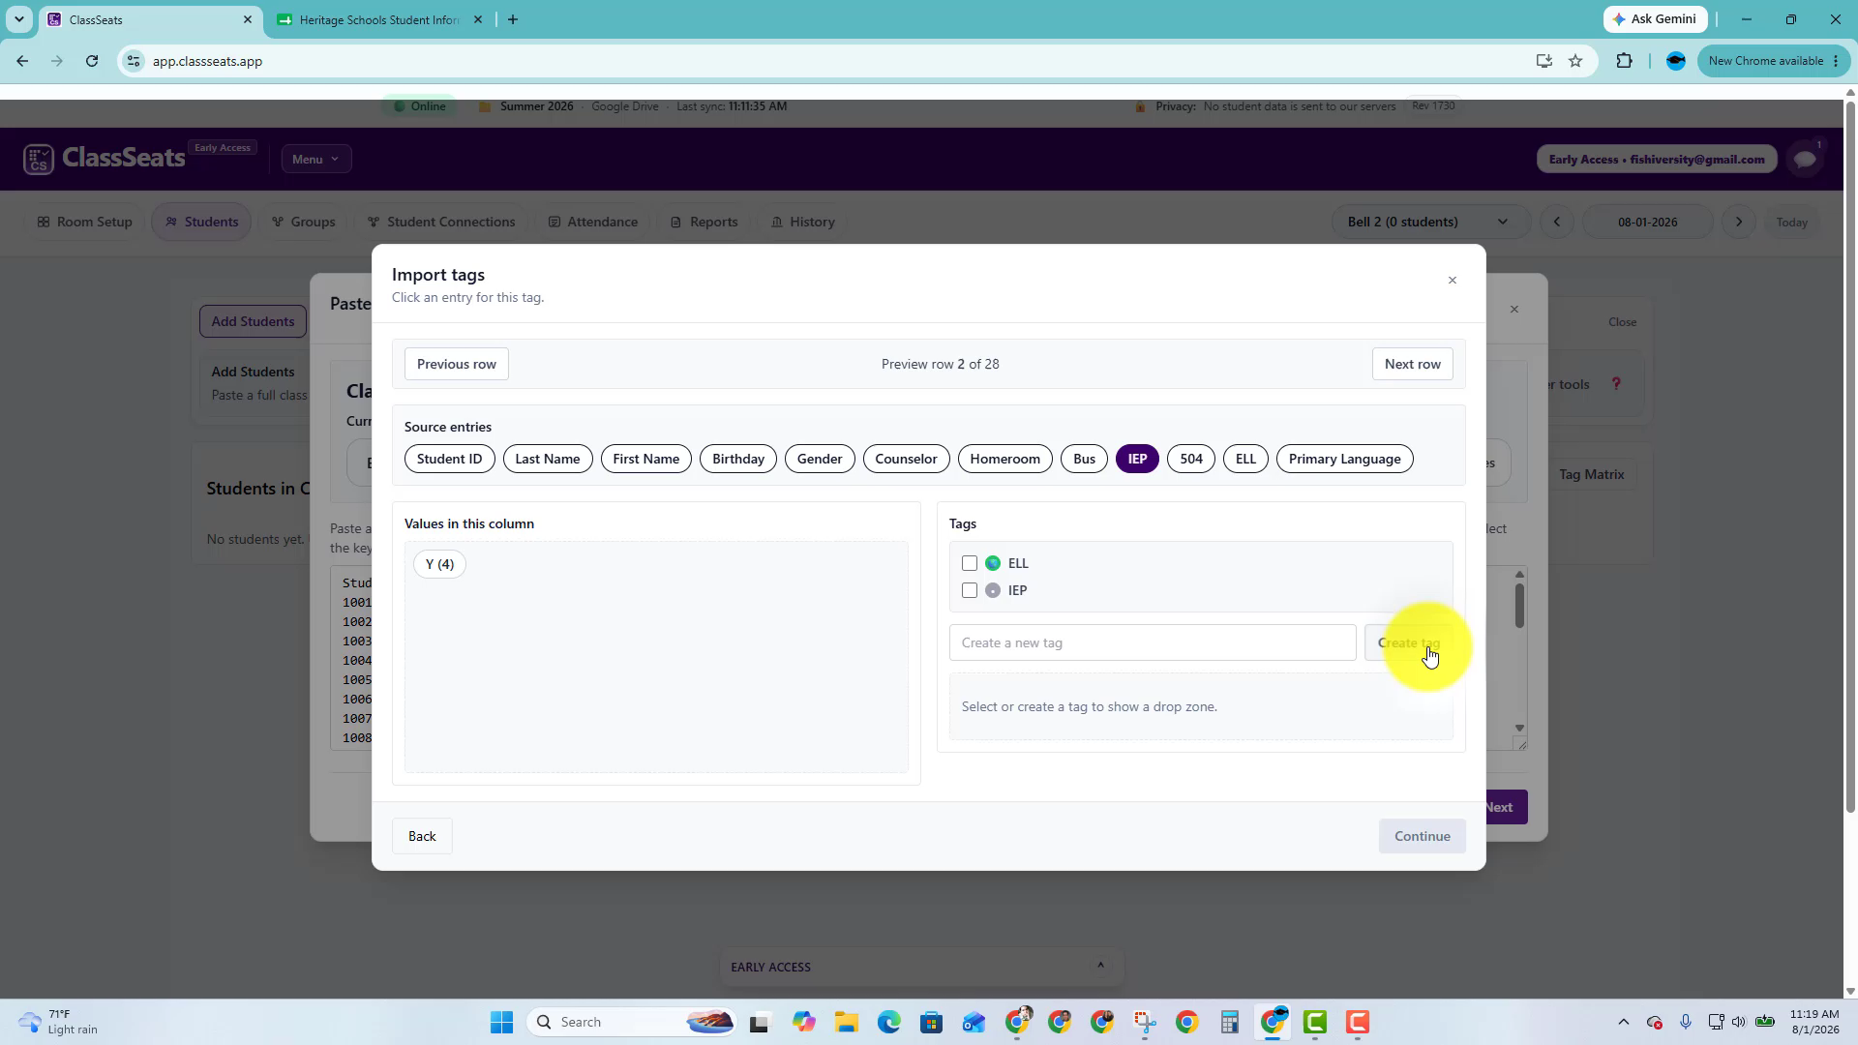Select the Counselor source entry

coord(906,459)
